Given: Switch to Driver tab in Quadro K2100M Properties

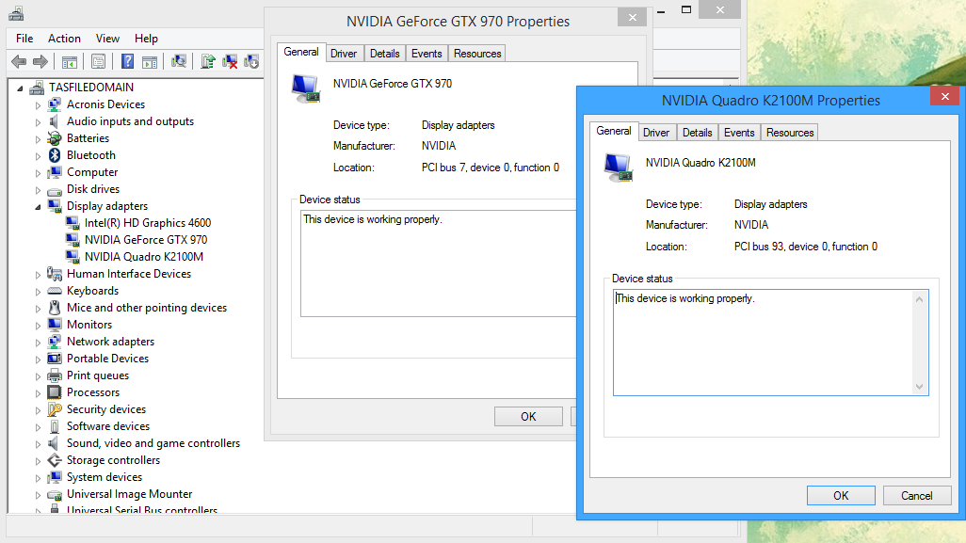Looking at the screenshot, I should (x=656, y=133).
